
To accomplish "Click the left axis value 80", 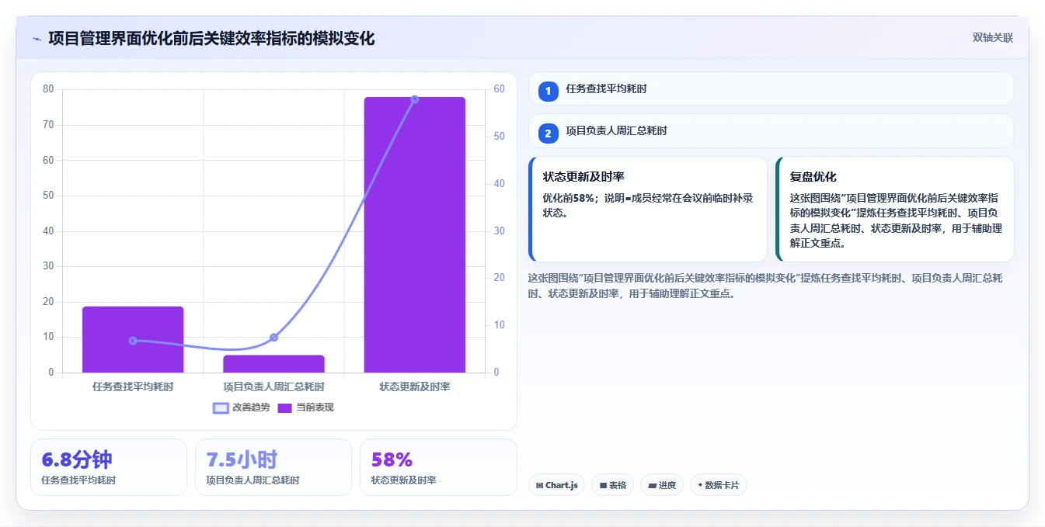I will (x=48, y=89).
